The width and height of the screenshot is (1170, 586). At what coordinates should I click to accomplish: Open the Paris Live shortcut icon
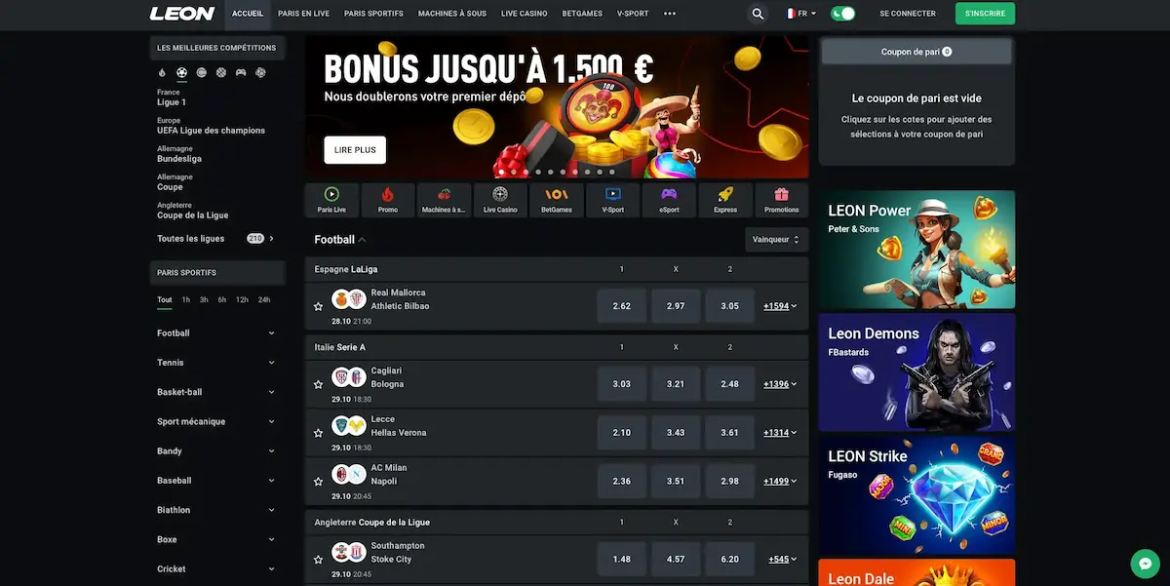click(x=331, y=200)
